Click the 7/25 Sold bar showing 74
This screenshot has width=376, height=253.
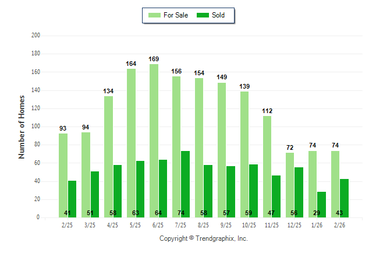[186, 184]
